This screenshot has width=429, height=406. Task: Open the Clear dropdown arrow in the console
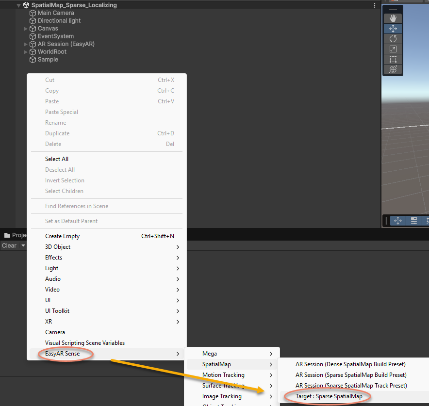pyautogui.click(x=23, y=246)
